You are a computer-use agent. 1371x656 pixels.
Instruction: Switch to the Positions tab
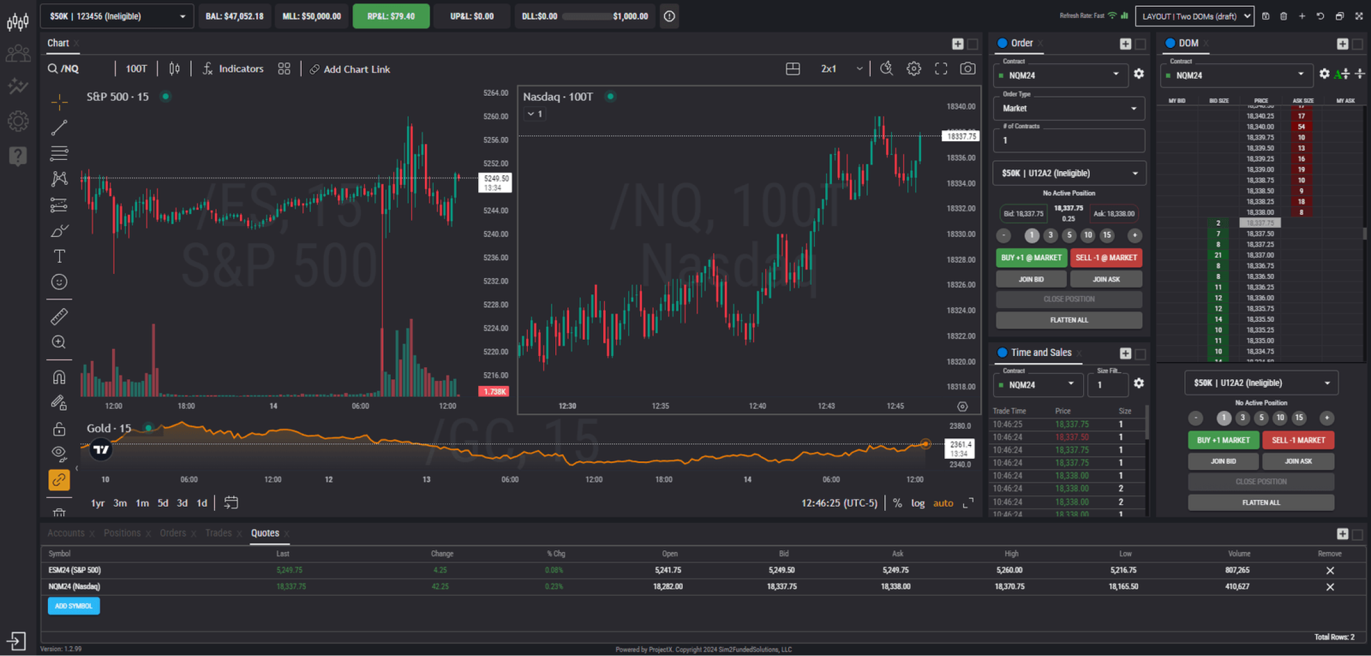point(122,533)
